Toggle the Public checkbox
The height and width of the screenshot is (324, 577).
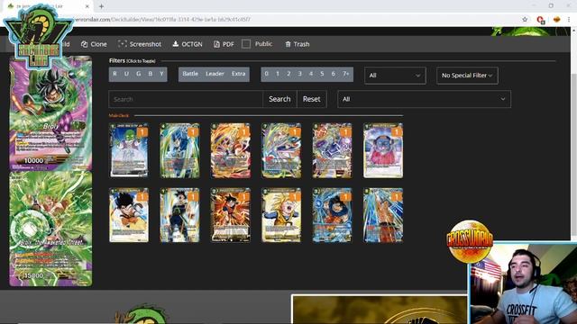click(246, 44)
